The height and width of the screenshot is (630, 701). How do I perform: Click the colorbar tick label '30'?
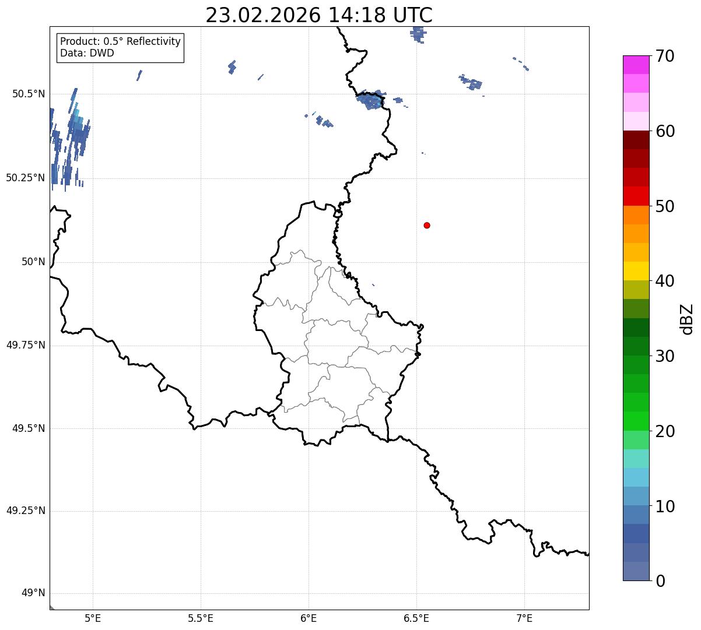coord(665,356)
